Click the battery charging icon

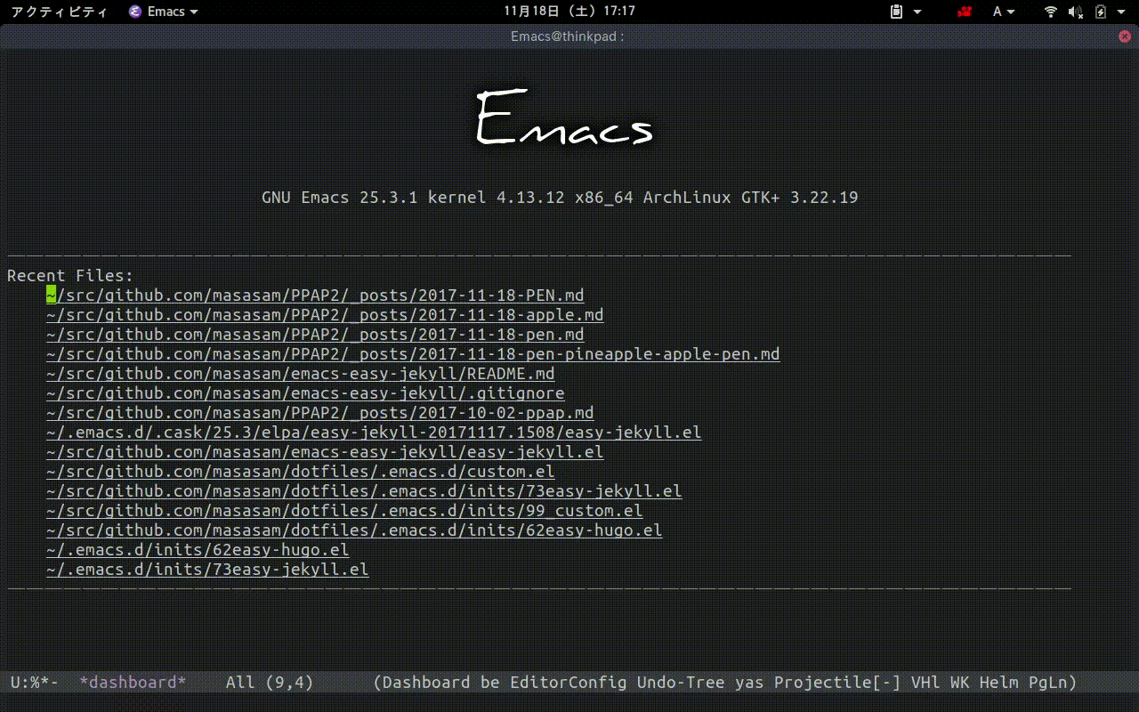click(1100, 12)
